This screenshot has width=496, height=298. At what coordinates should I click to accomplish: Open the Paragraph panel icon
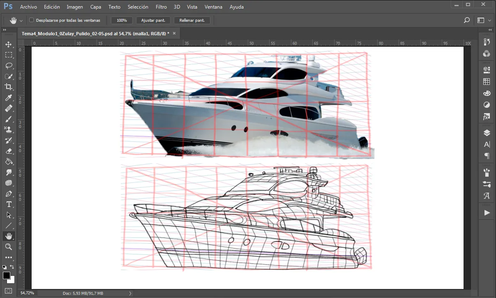pyautogui.click(x=487, y=156)
